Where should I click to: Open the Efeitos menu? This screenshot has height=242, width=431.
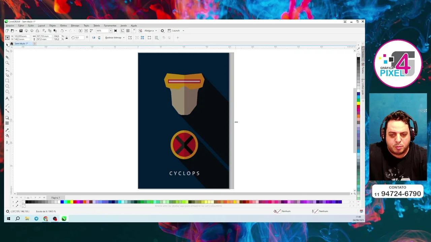tap(63, 26)
